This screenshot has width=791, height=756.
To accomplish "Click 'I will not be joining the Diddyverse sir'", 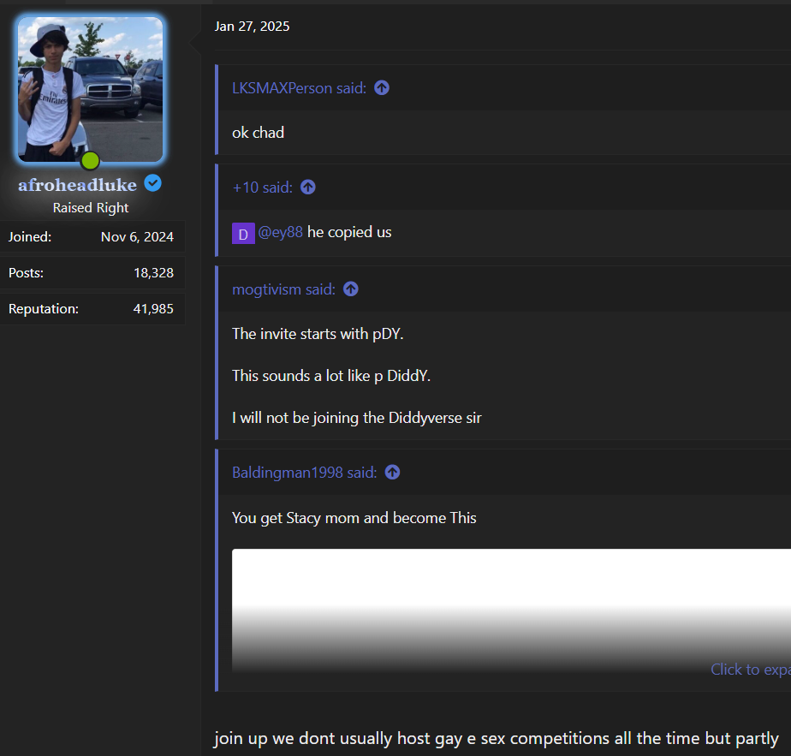I will [357, 418].
